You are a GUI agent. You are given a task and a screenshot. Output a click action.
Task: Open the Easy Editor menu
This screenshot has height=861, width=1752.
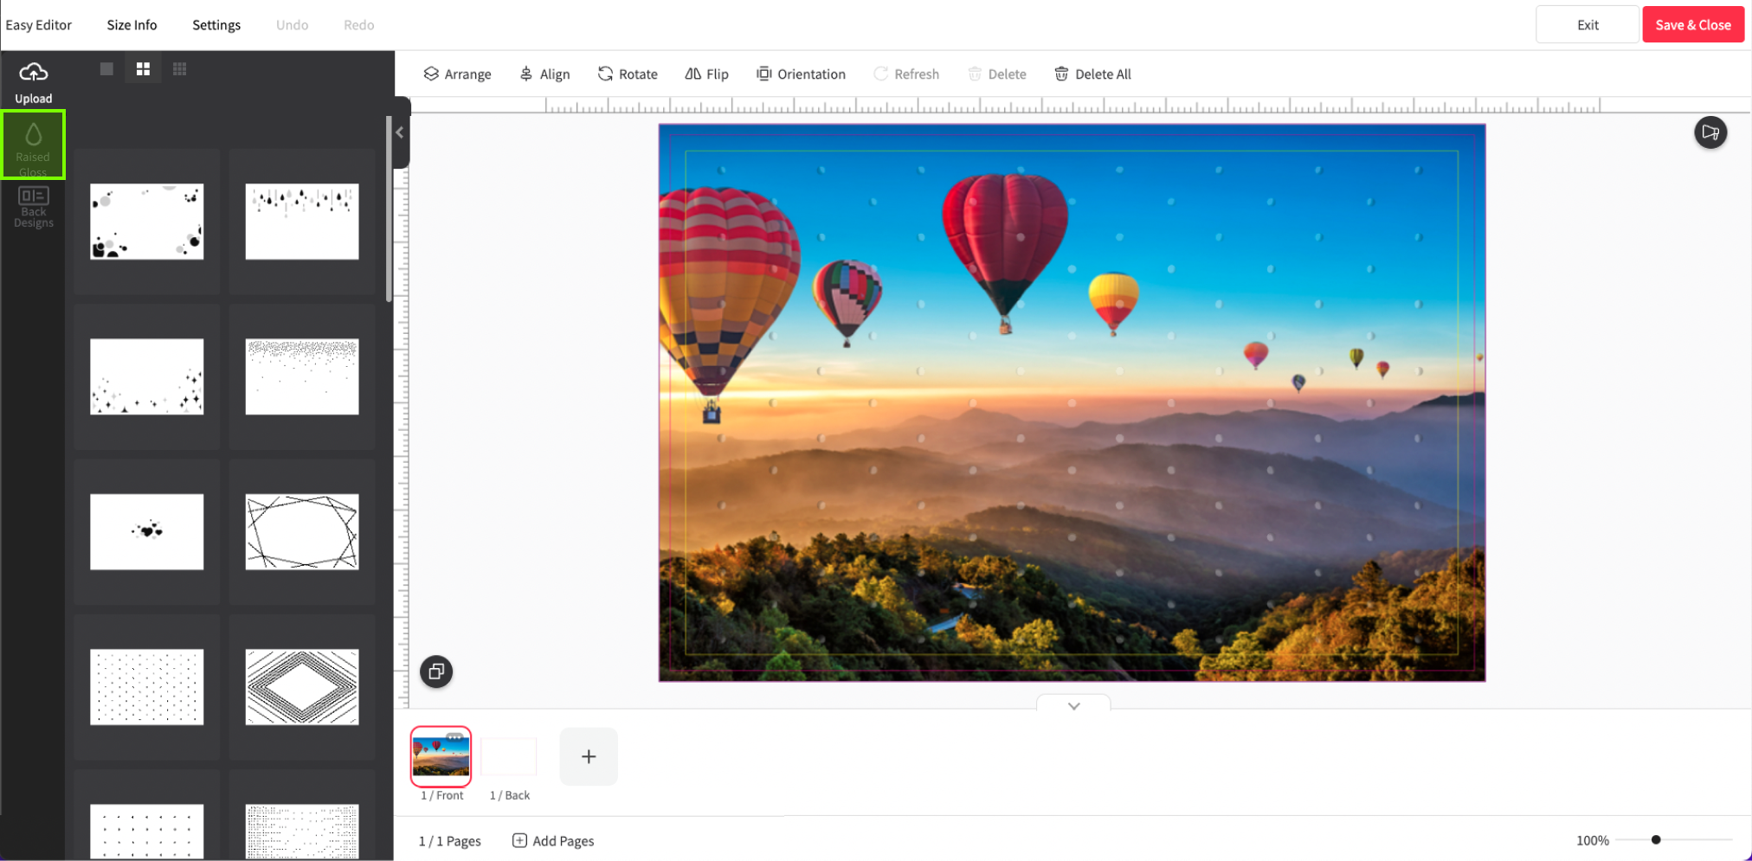coord(39,25)
